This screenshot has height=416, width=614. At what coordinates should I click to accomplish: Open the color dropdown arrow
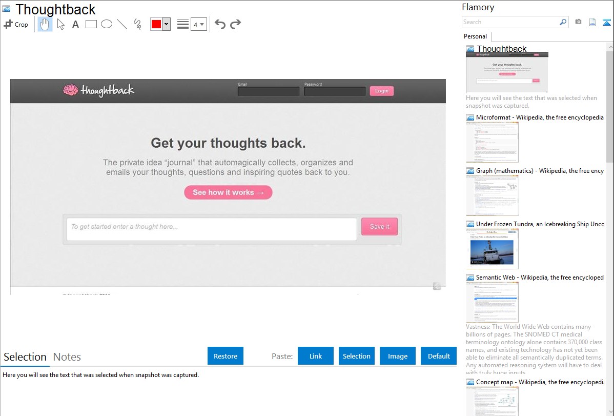tap(167, 24)
